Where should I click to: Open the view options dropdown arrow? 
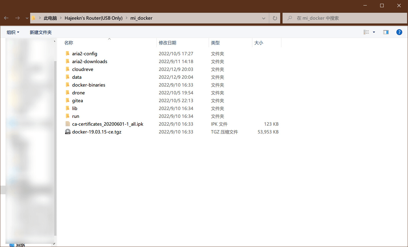click(374, 32)
